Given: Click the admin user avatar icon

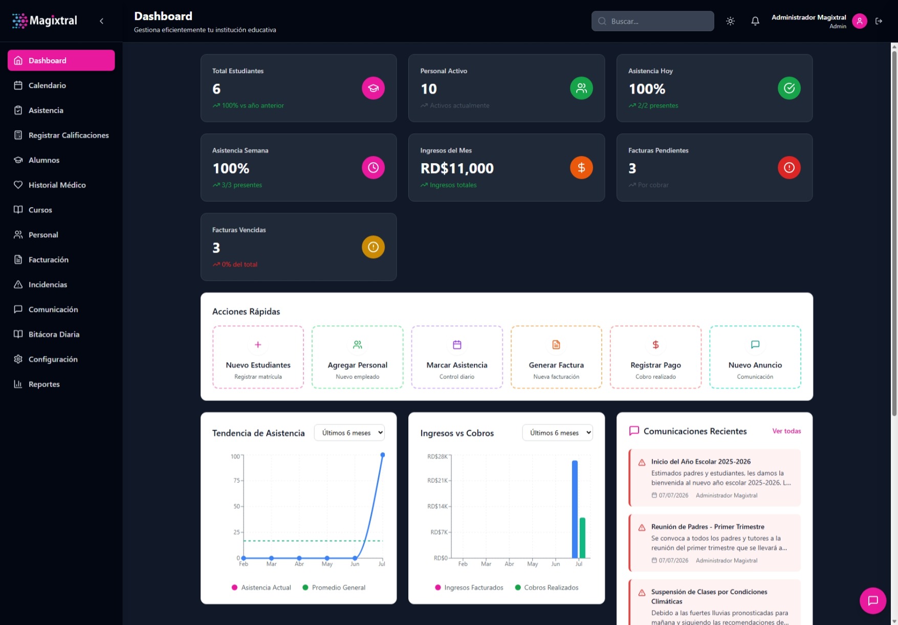Looking at the screenshot, I should tap(860, 21).
